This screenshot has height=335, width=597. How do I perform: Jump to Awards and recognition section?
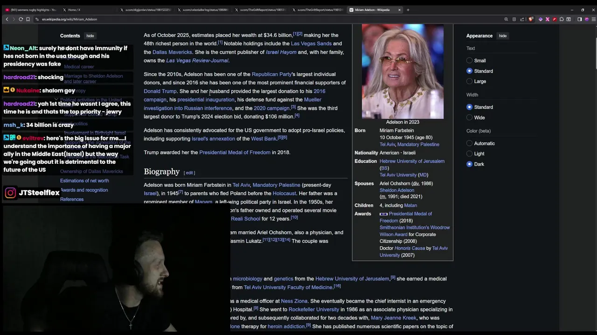click(84, 190)
